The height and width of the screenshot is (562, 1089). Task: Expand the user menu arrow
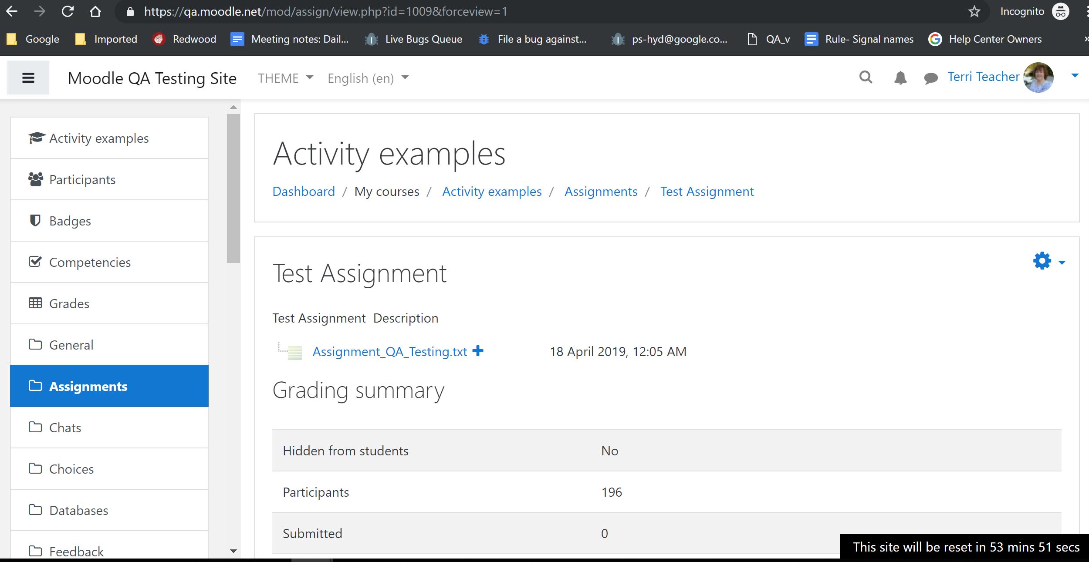point(1075,76)
